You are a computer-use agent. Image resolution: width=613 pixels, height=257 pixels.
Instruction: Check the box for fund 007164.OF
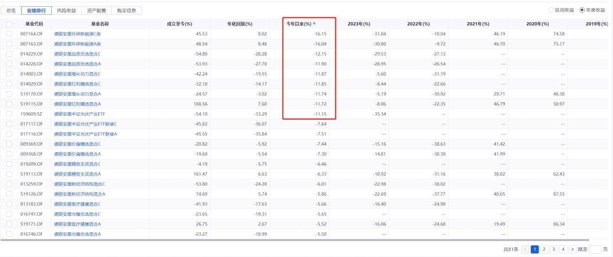tap(9, 34)
